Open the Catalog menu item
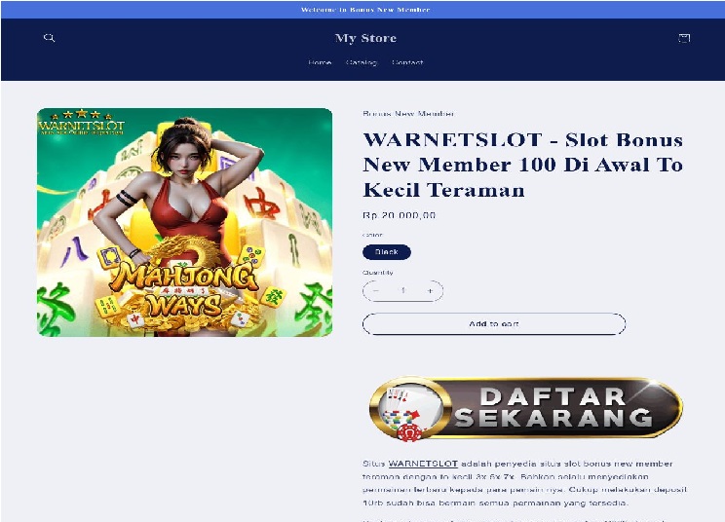 click(362, 62)
